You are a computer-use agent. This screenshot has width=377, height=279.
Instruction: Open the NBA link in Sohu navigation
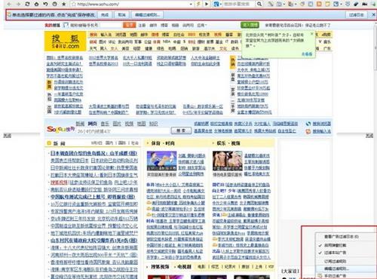click(167, 41)
